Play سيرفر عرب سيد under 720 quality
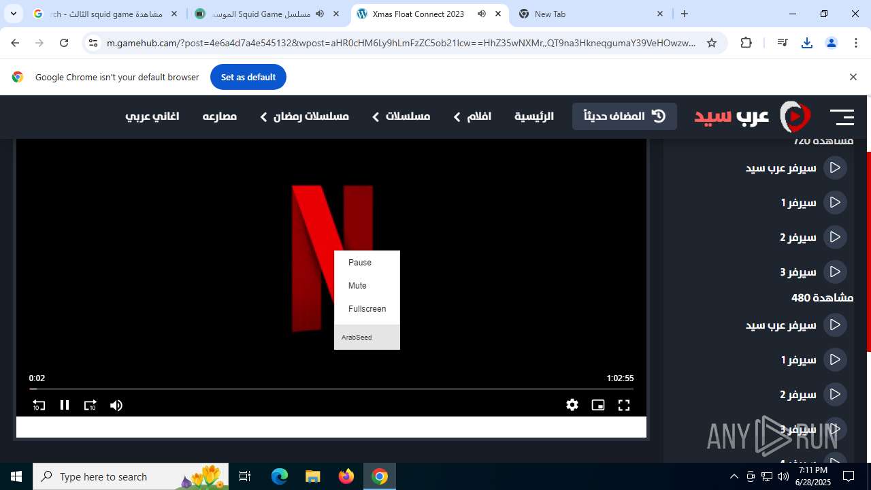This screenshot has height=490, width=871. pyautogui.click(x=796, y=167)
